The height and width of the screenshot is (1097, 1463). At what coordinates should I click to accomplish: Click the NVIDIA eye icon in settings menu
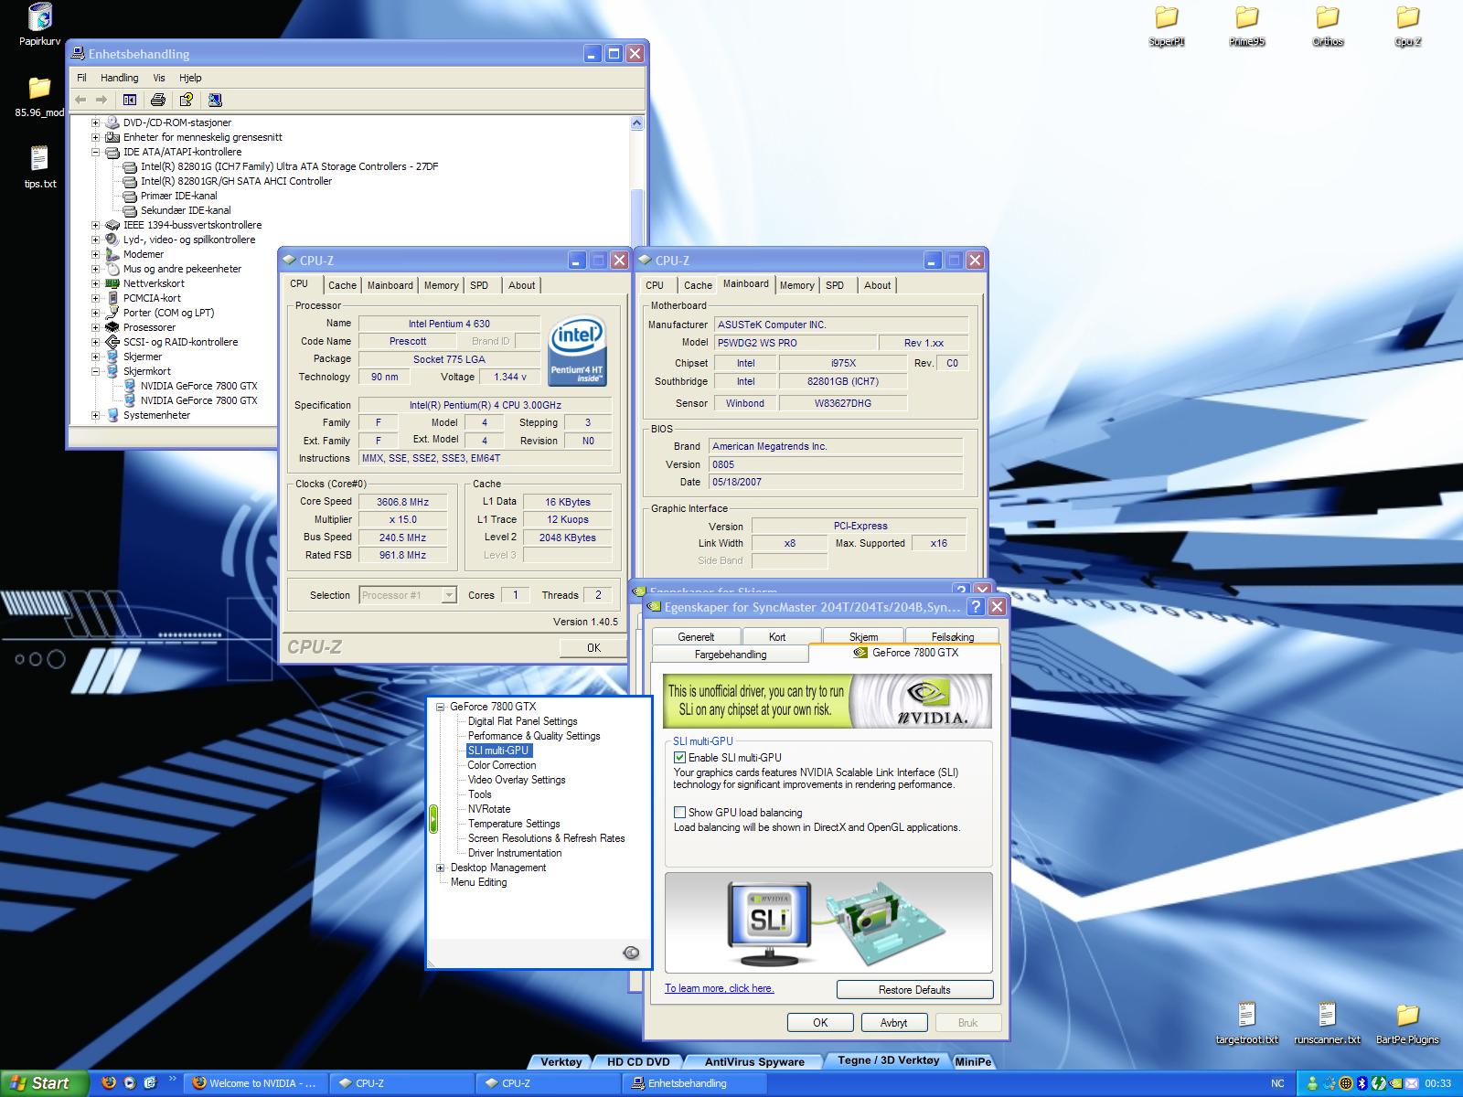point(631,953)
